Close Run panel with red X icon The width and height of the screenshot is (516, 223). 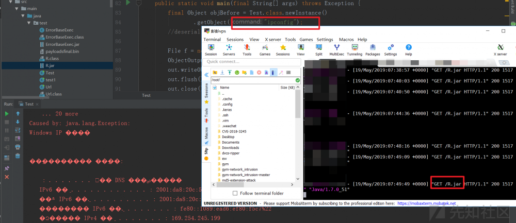pos(7,177)
